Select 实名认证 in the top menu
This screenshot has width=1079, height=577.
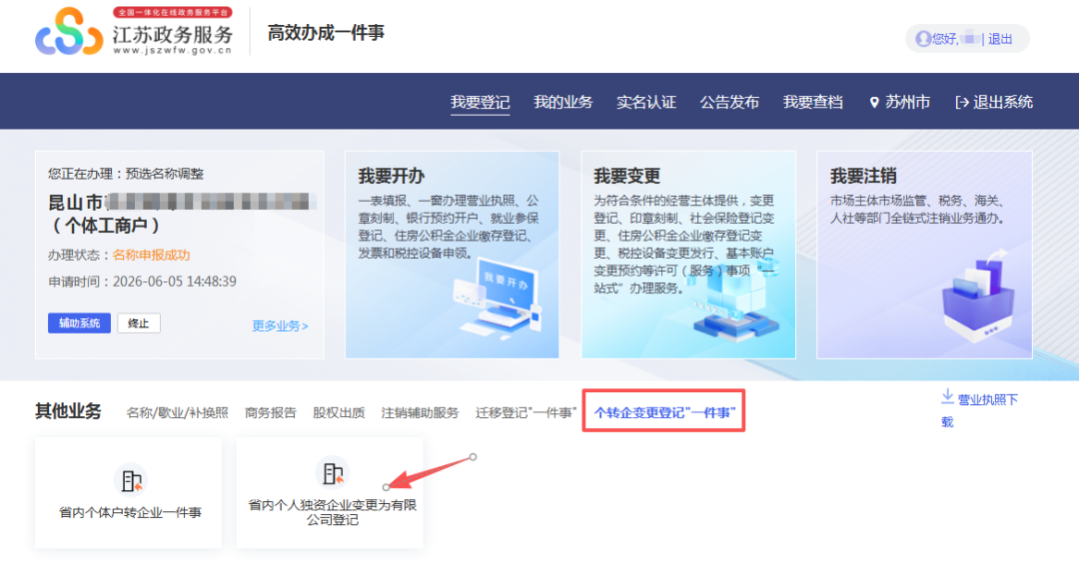coord(646,103)
